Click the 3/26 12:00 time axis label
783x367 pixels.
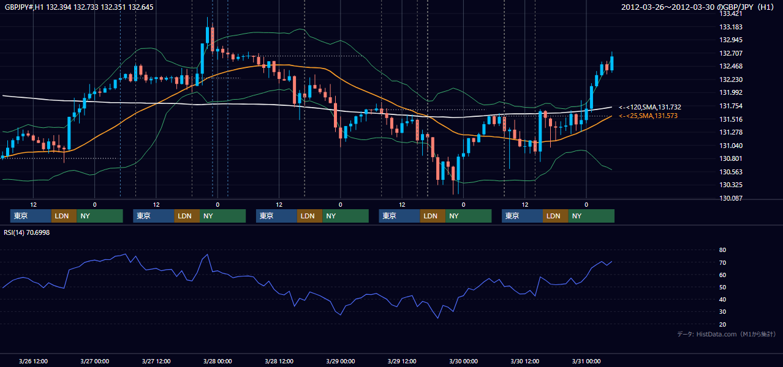pos(33,361)
